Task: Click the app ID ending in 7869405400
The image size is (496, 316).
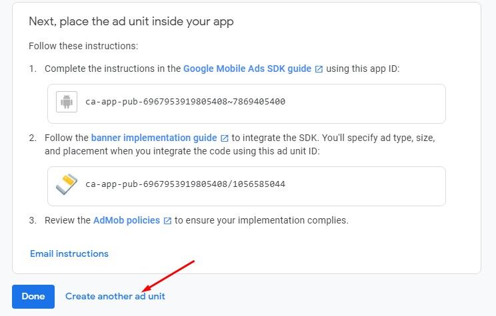Action: (x=185, y=102)
